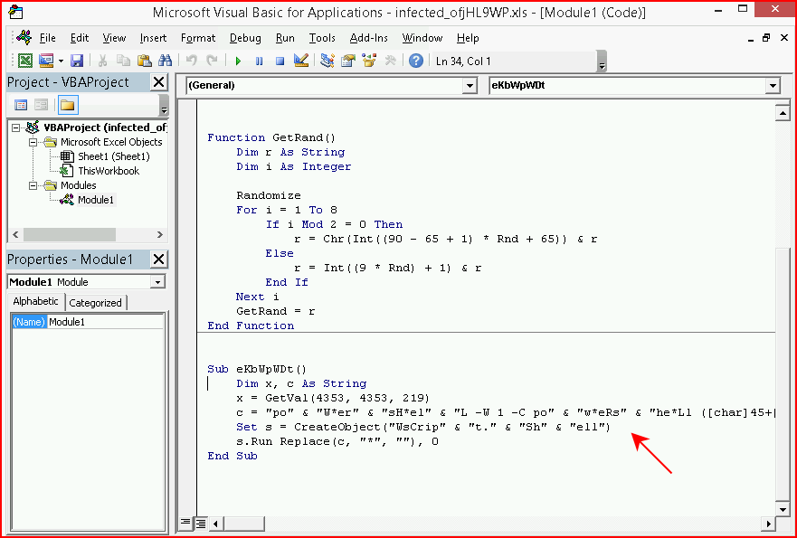Toggle Folders in Project panel
797x538 pixels.
click(67, 105)
